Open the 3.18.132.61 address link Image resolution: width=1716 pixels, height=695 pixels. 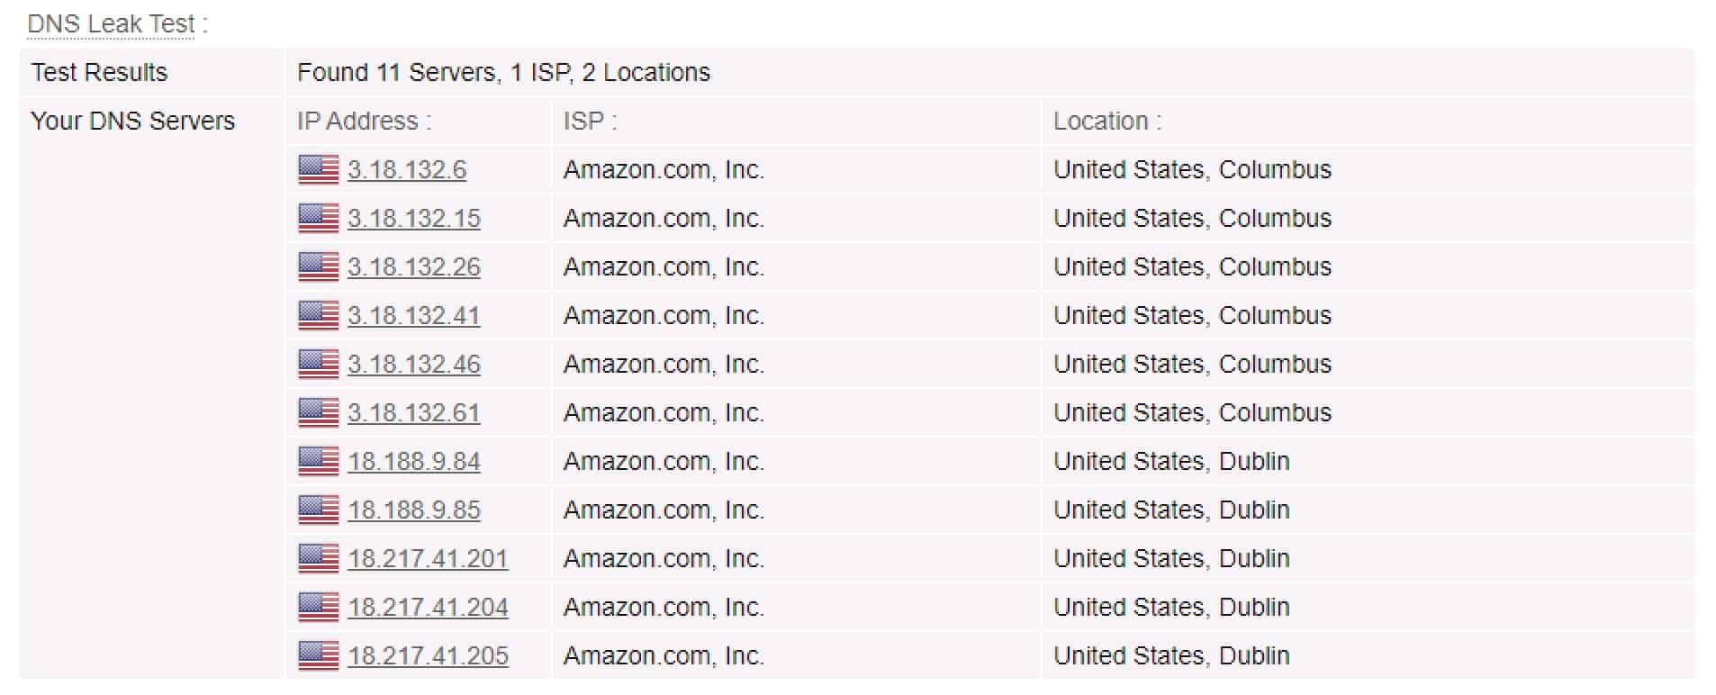[x=414, y=412]
